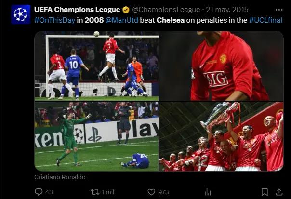Open the trophy celebration photo
291x199 pixels.
point(221,136)
